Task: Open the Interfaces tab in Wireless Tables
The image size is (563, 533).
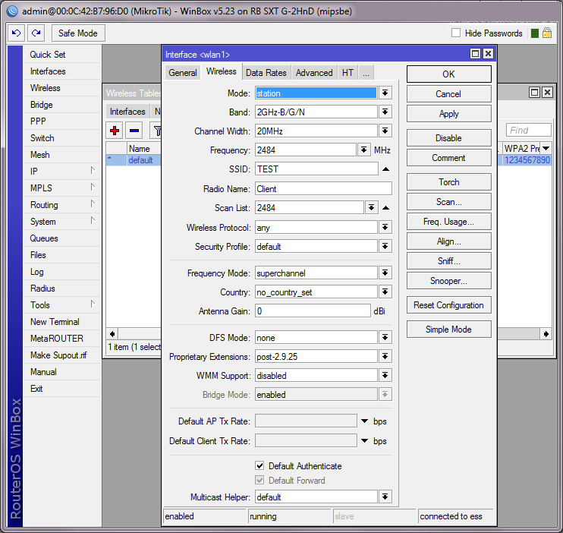Action: (127, 112)
